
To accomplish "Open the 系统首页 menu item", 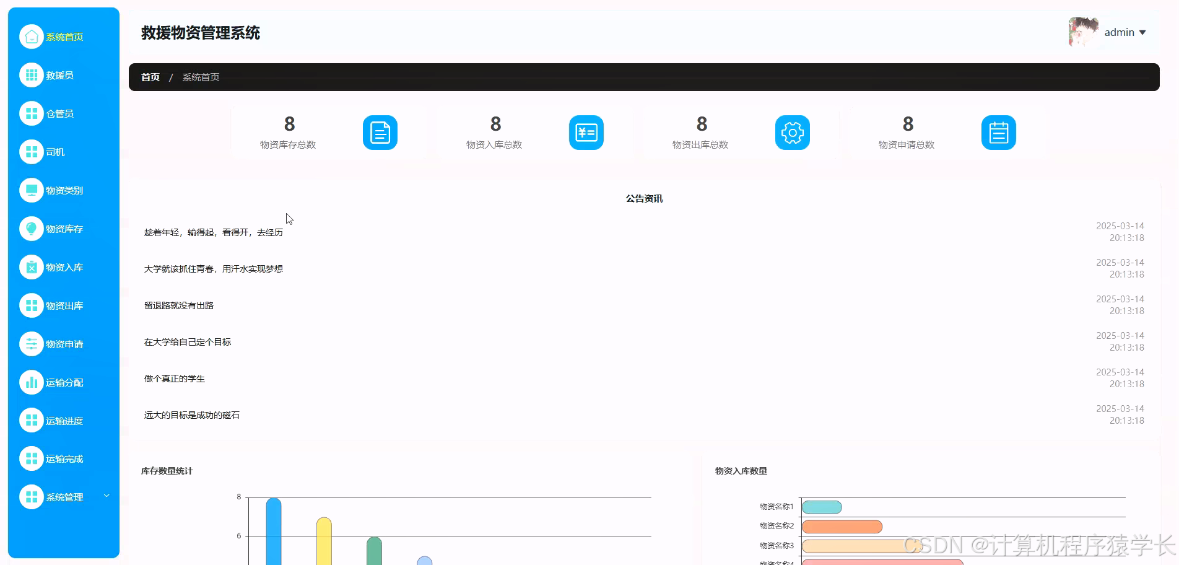I will 64,37.
